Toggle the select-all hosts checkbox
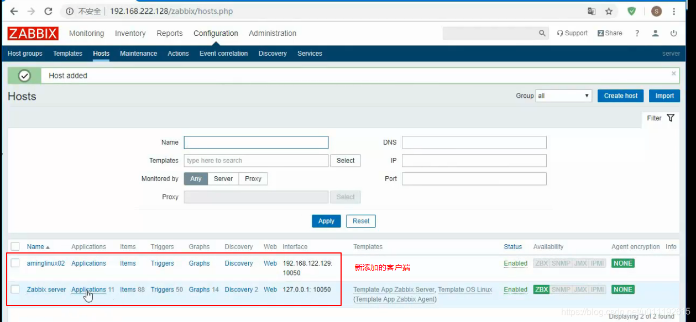The width and height of the screenshot is (696, 322). [x=15, y=246]
